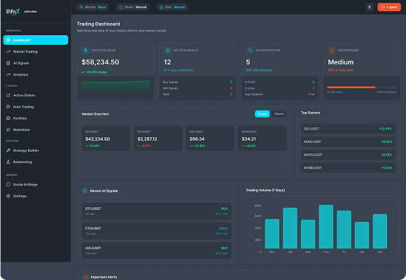
Task: Click the infnX logo
Action: pos(13,11)
